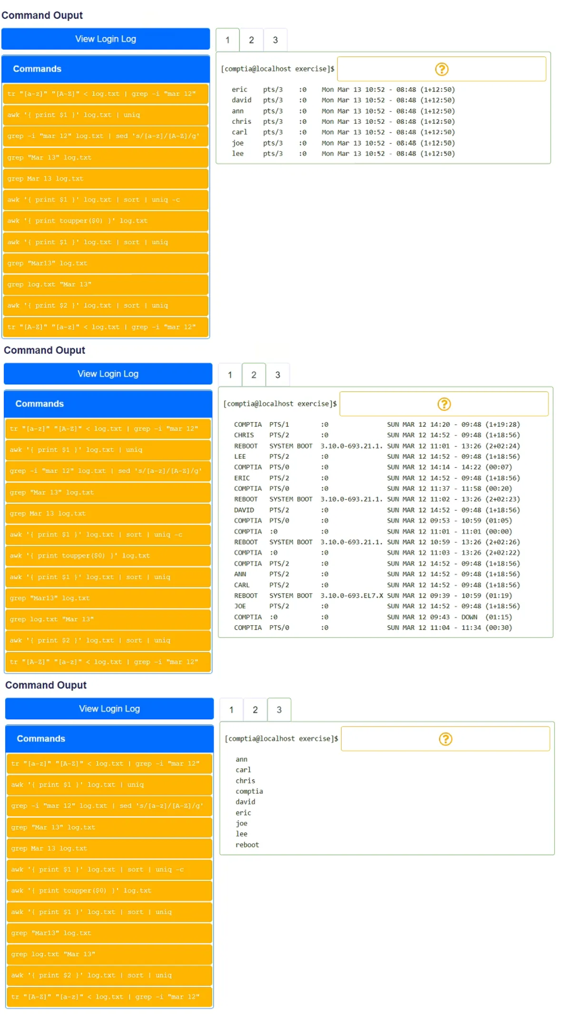Click 'comptia' in the bottom panel output list
Image resolution: width=569 pixels, height=1019 pixels.
click(249, 792)
